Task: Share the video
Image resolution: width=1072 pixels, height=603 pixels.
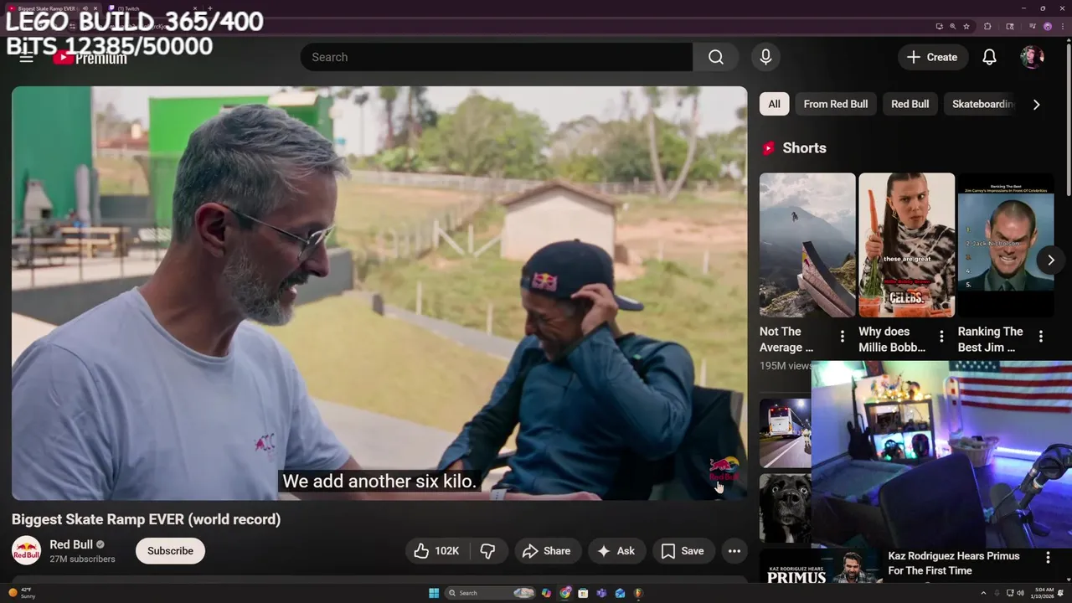Action: pyautogui.click(x=546, y=551)
